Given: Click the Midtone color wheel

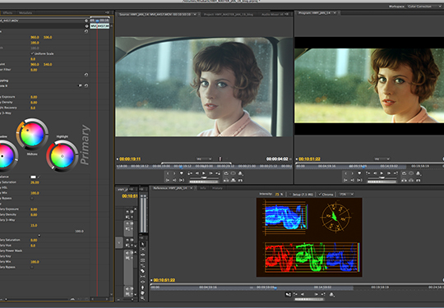Looking at the screenshot, I should (32, 134).
